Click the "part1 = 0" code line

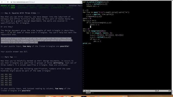point(87,19)
